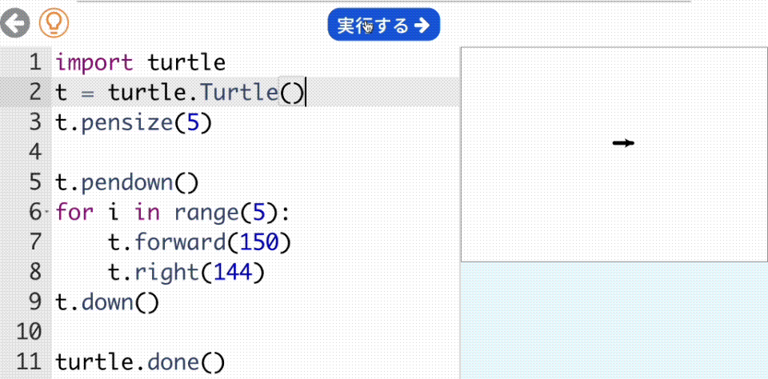Click line number 1 in the gutter
Viewport: 768px width, 379px height.
click(34, 62)
